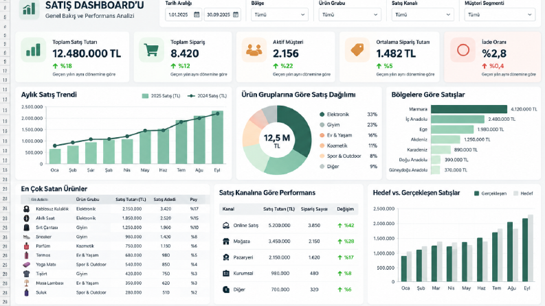Click the Termos product icon
545x306 pixels.
[26, 255]
